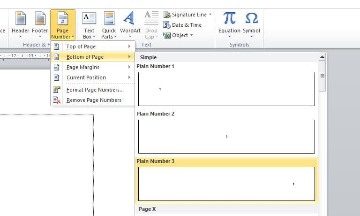Open the Symbol omega icon
The width and height of the screenshot is (360, 216).
pyautogui.click(x=251, y=19)
